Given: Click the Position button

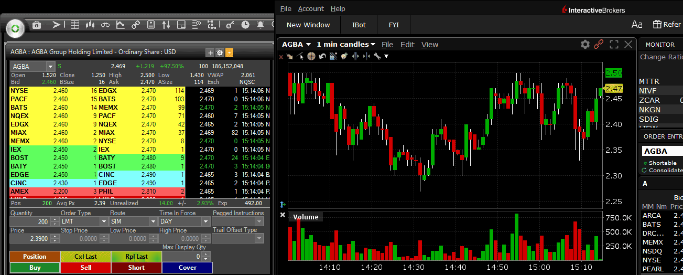Looking at the screenshot, I should point(35,257).
